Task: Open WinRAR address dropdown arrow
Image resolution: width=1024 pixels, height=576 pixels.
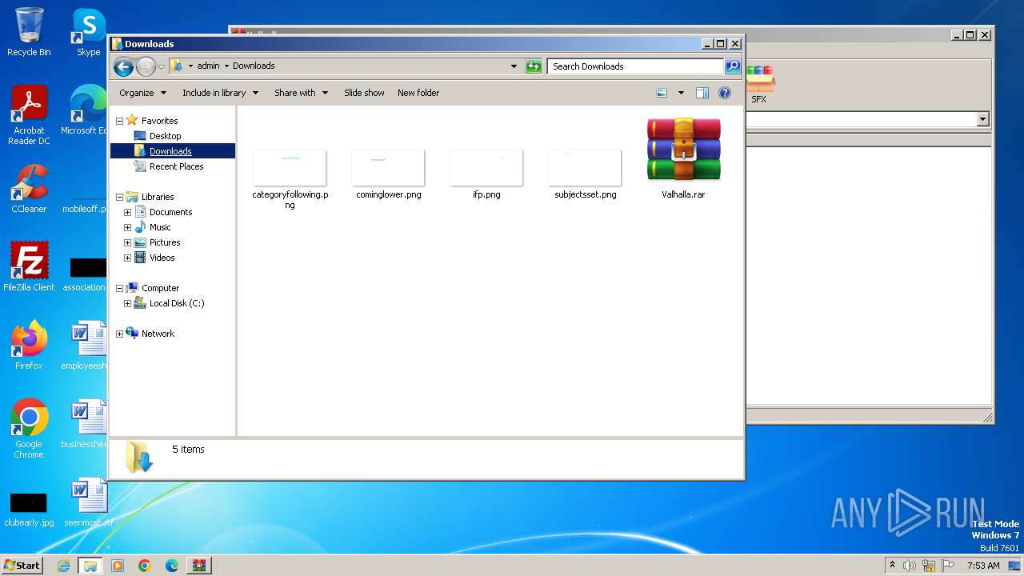Action: [x=982, y=119]
